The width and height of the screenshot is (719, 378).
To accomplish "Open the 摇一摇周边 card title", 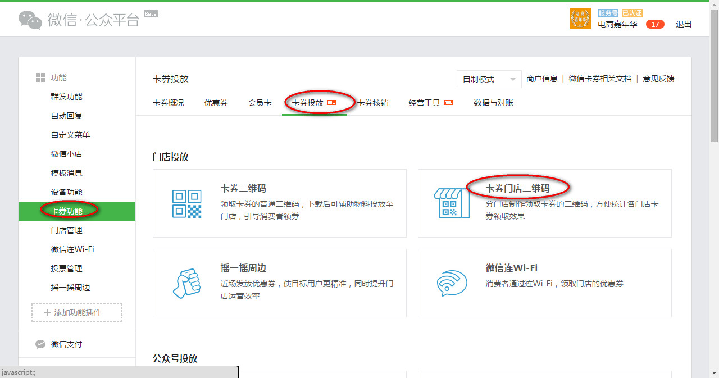I will pyautogui.click(x=243, y=268).
